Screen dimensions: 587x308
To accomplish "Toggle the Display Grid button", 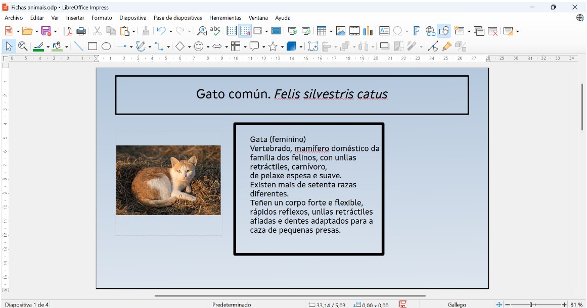I will tap(232, 31).
